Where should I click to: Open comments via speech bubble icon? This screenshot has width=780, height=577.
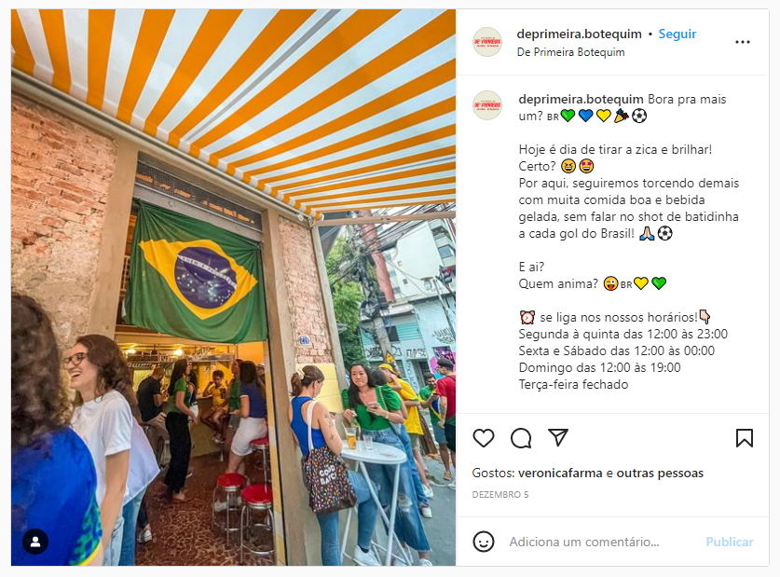[521, 438]
